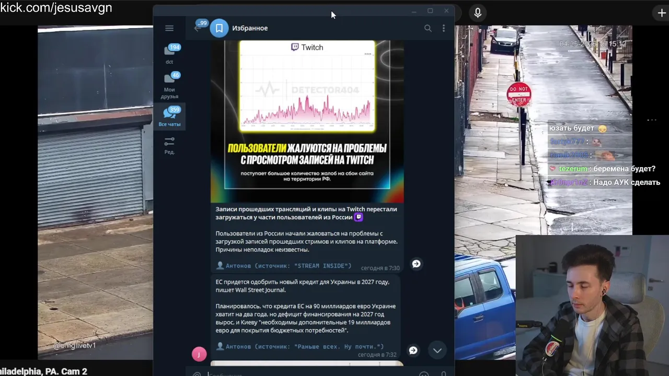Switch to the Мои друзья folder
Image resolution: width=669 pixels, height=376 pixels.
click(x=169, y=85)
